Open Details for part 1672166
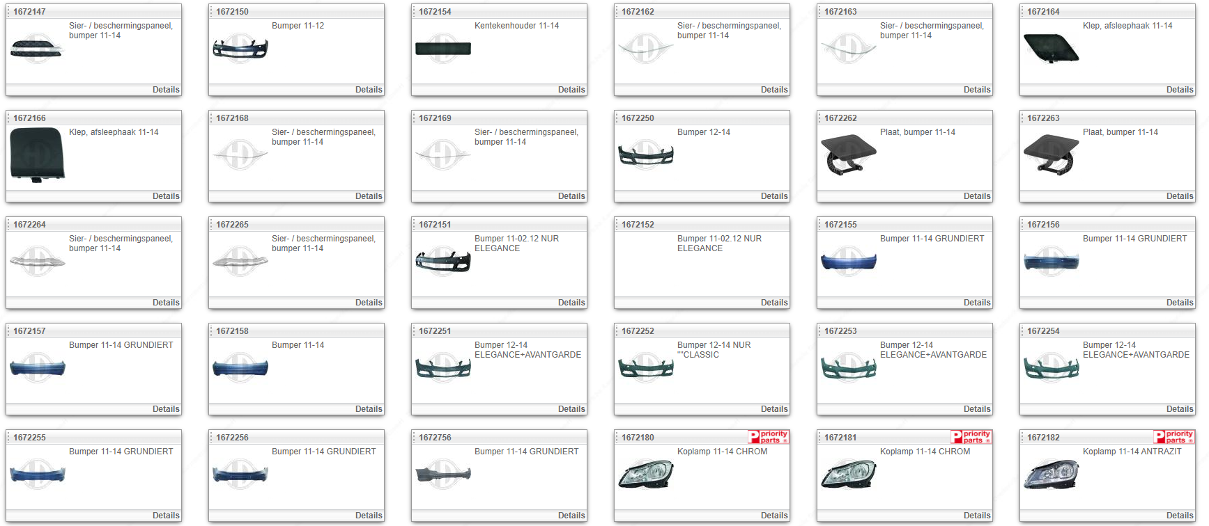The width and height of the screenshot is (1209, 526). coord(166,196)
